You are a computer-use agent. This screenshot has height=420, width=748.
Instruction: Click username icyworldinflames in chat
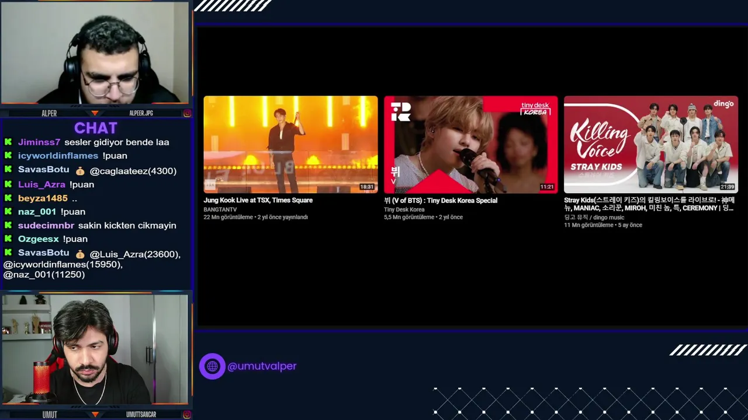point(58,156)
